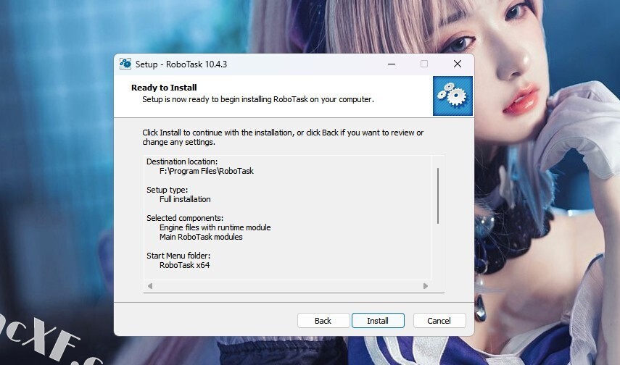Click the 'Setup - RoboTask 10.4.3' title
Viewport: 620px width, 365px height.
click(x=181, y=64)
